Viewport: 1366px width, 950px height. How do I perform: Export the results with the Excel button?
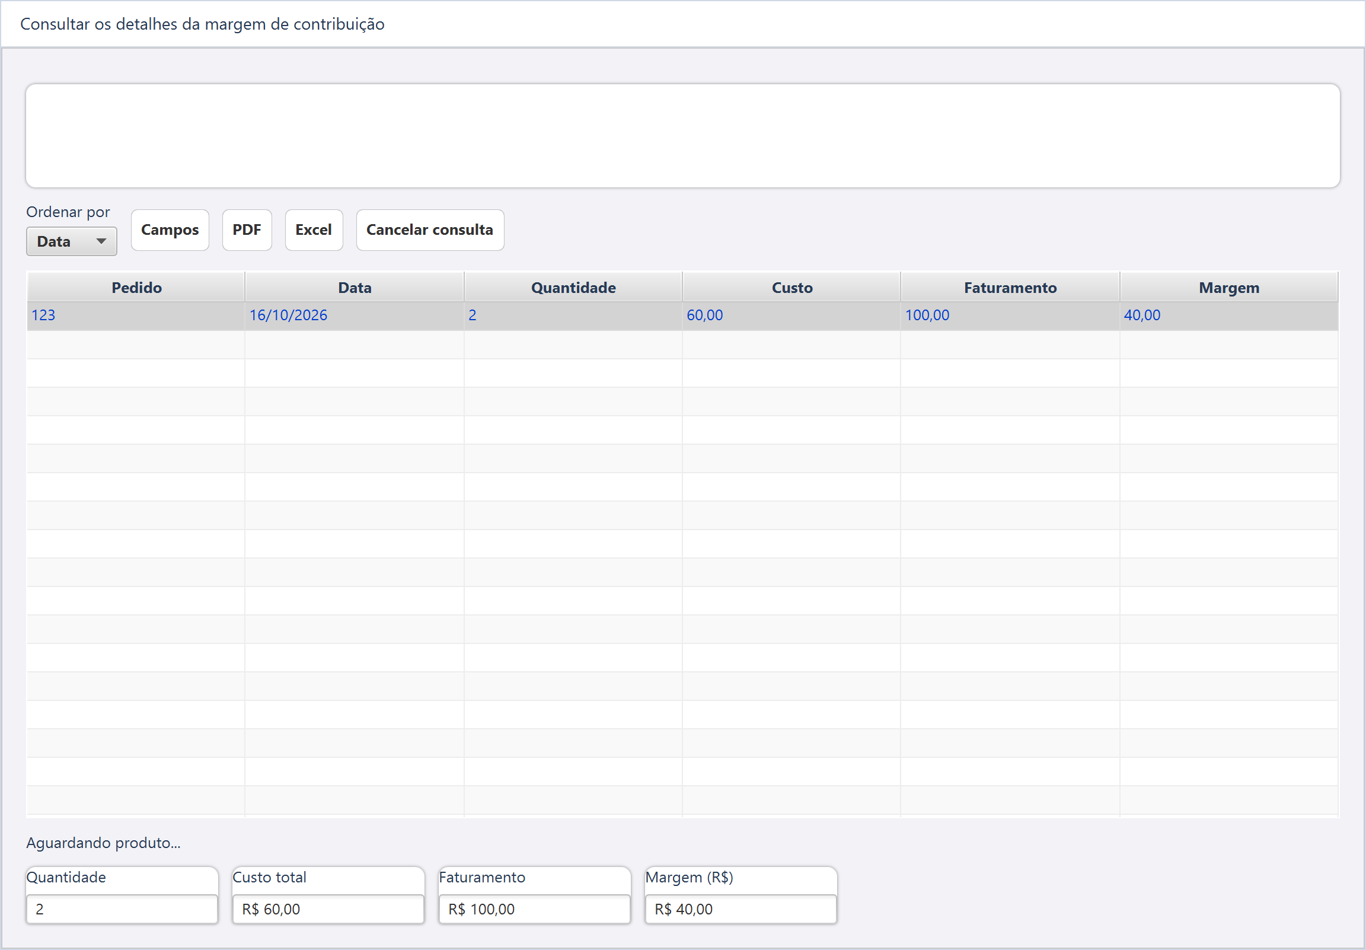coord(314,229)
